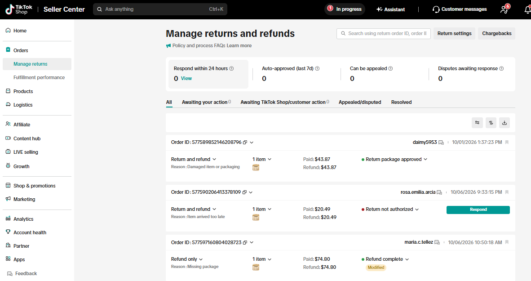Expand order details for ID 577590206413378109
Screen dimensions: 531x281
pos(251,192)
